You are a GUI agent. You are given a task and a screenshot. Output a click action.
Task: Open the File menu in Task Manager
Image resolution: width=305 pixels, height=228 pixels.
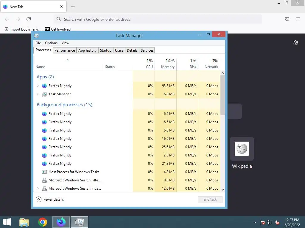coord(38,43)
